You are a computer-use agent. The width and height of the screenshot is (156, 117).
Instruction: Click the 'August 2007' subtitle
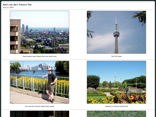[x=8, y=8]
